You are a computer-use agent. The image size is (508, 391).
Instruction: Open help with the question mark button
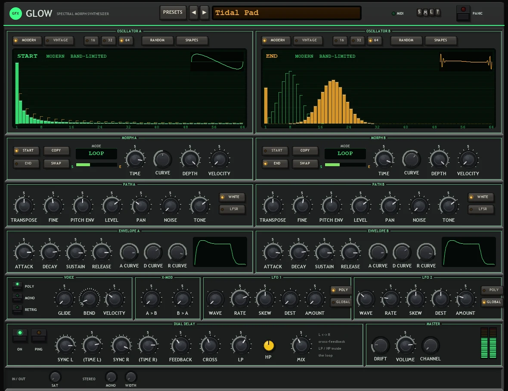pos(437,12)
